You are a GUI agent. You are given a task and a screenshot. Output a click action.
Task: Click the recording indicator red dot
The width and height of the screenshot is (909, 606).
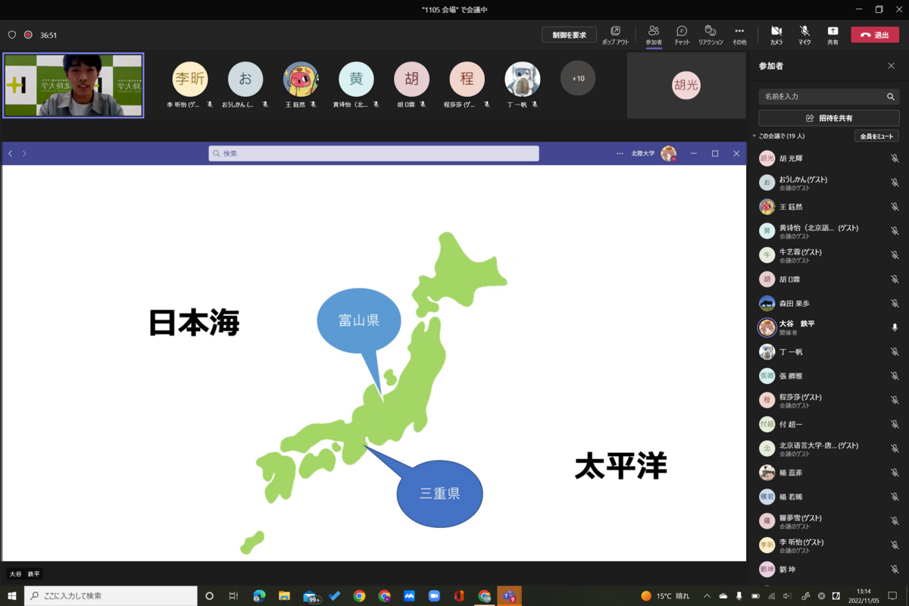coord(28,35)
